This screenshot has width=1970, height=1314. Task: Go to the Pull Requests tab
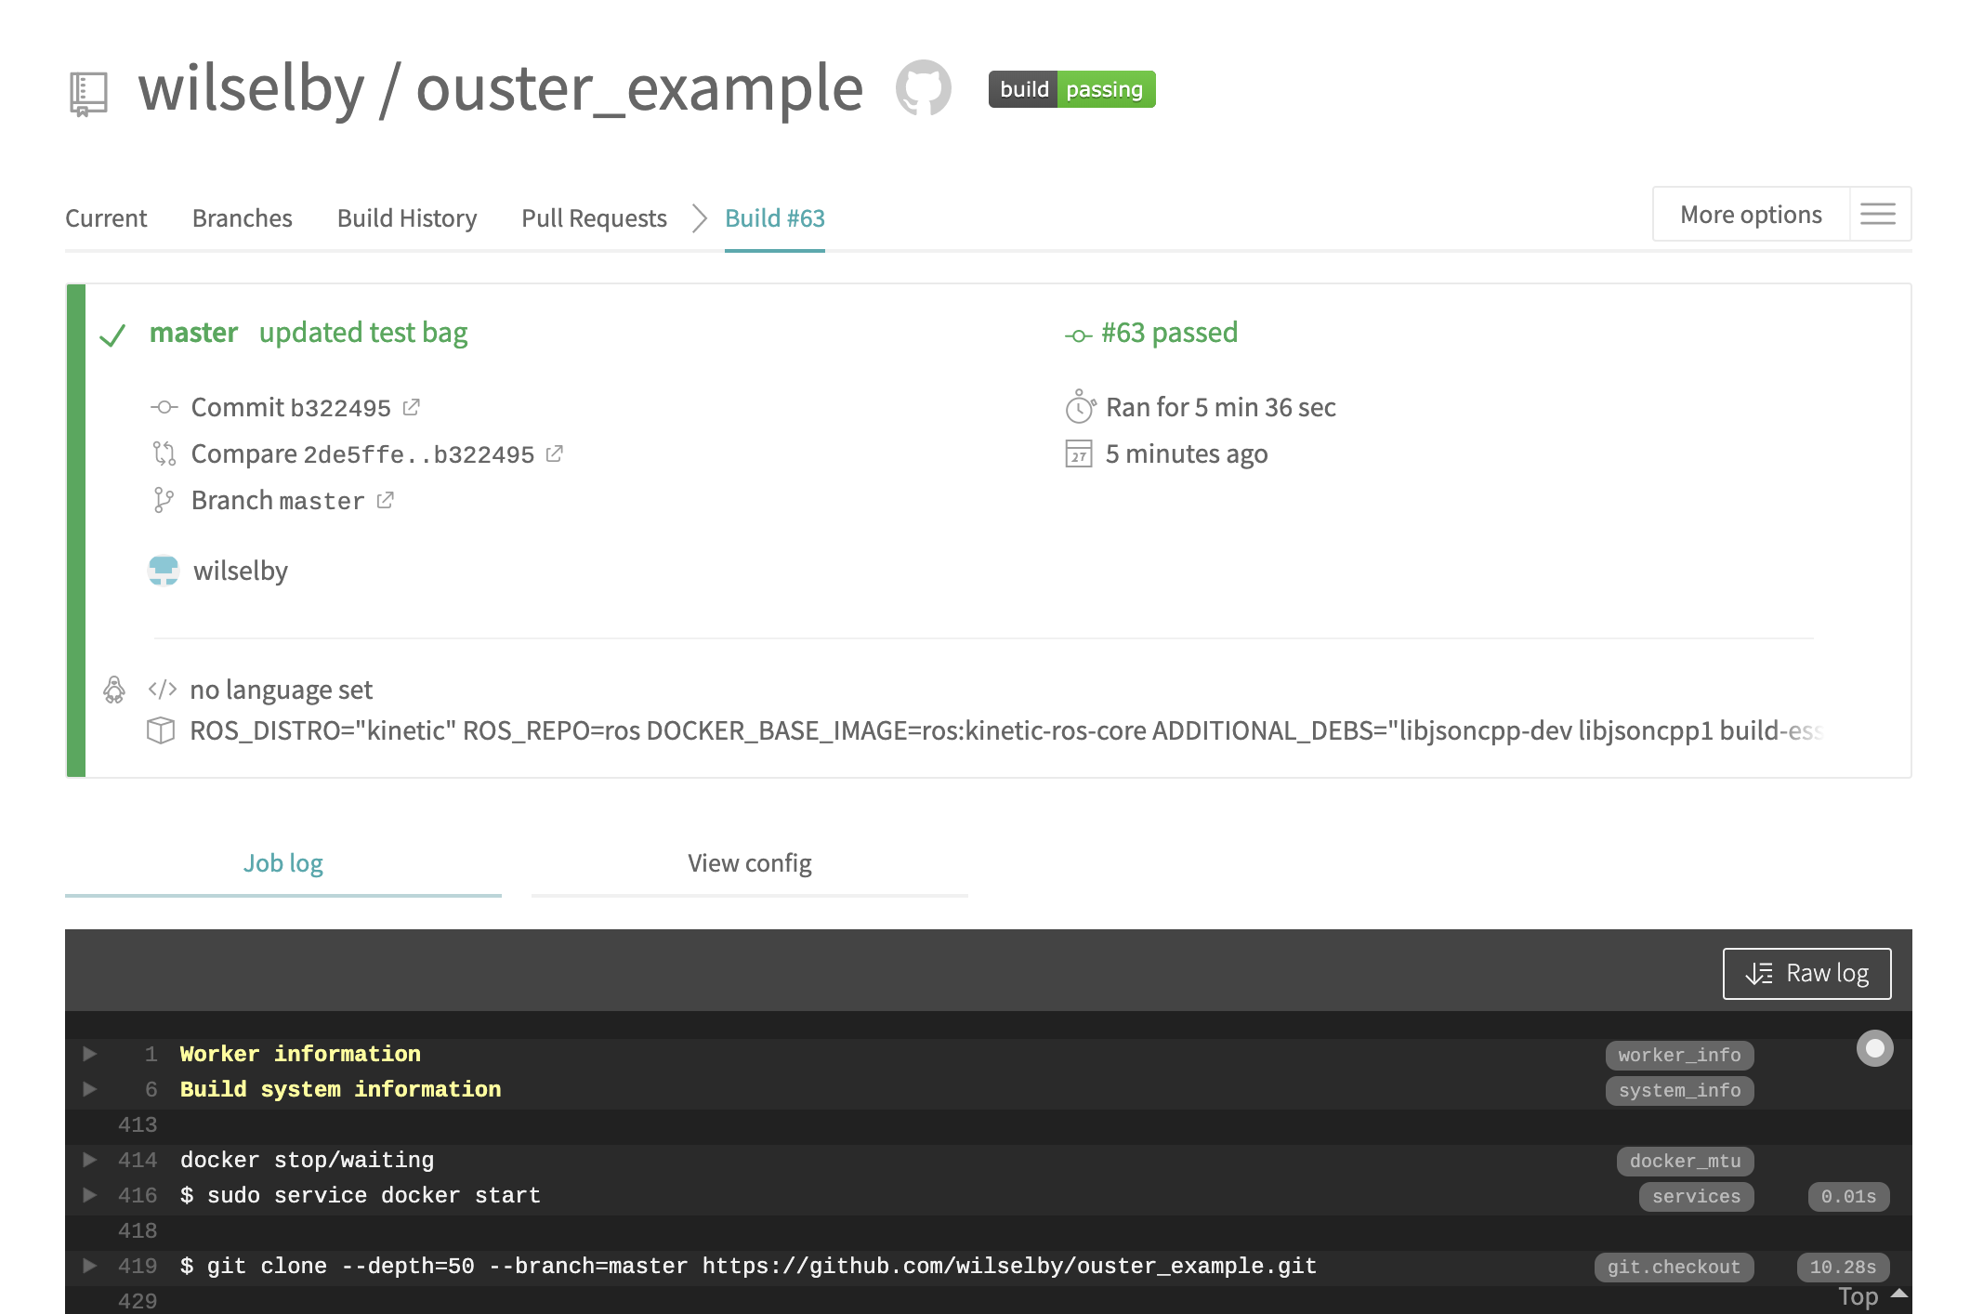tap(594, 217)
